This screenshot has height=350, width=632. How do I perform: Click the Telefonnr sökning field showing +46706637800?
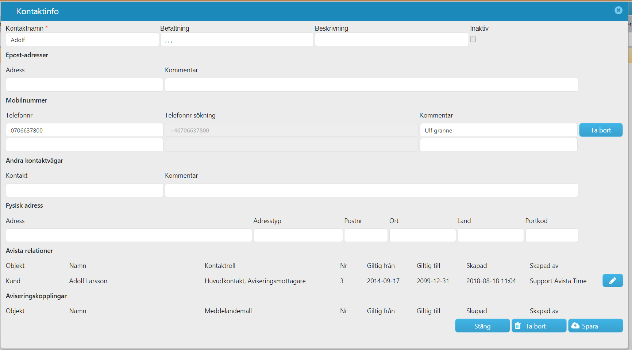click(292, 130)
